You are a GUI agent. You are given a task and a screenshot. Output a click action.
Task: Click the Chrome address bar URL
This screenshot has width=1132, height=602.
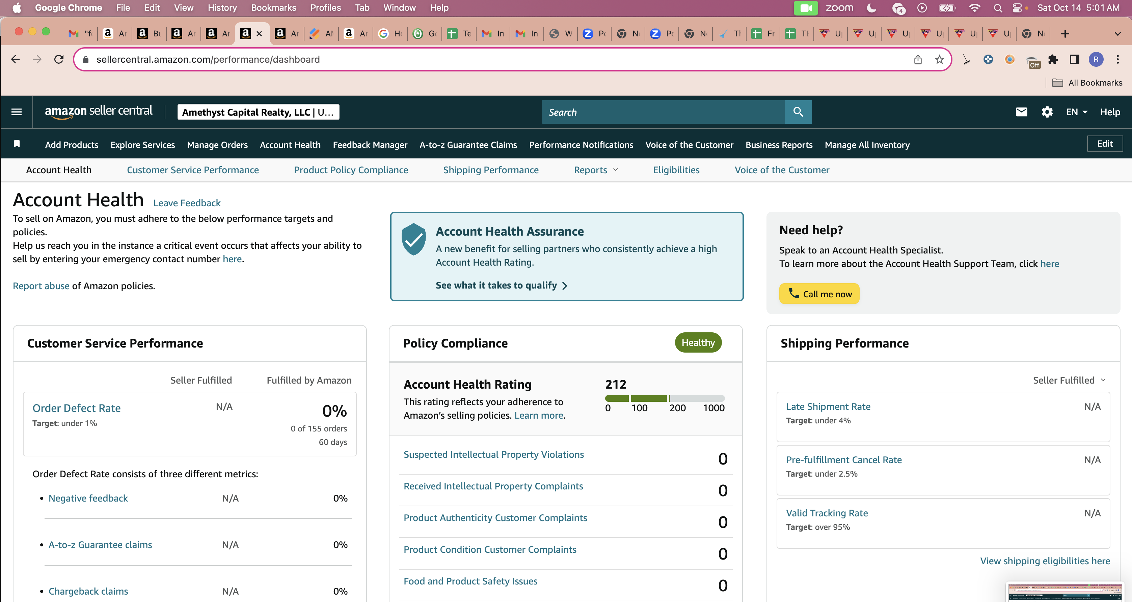(208, 59)
